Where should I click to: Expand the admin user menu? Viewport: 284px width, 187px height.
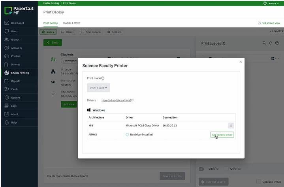272,3
